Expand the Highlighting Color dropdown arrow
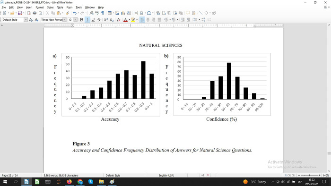 click(137, 19)
